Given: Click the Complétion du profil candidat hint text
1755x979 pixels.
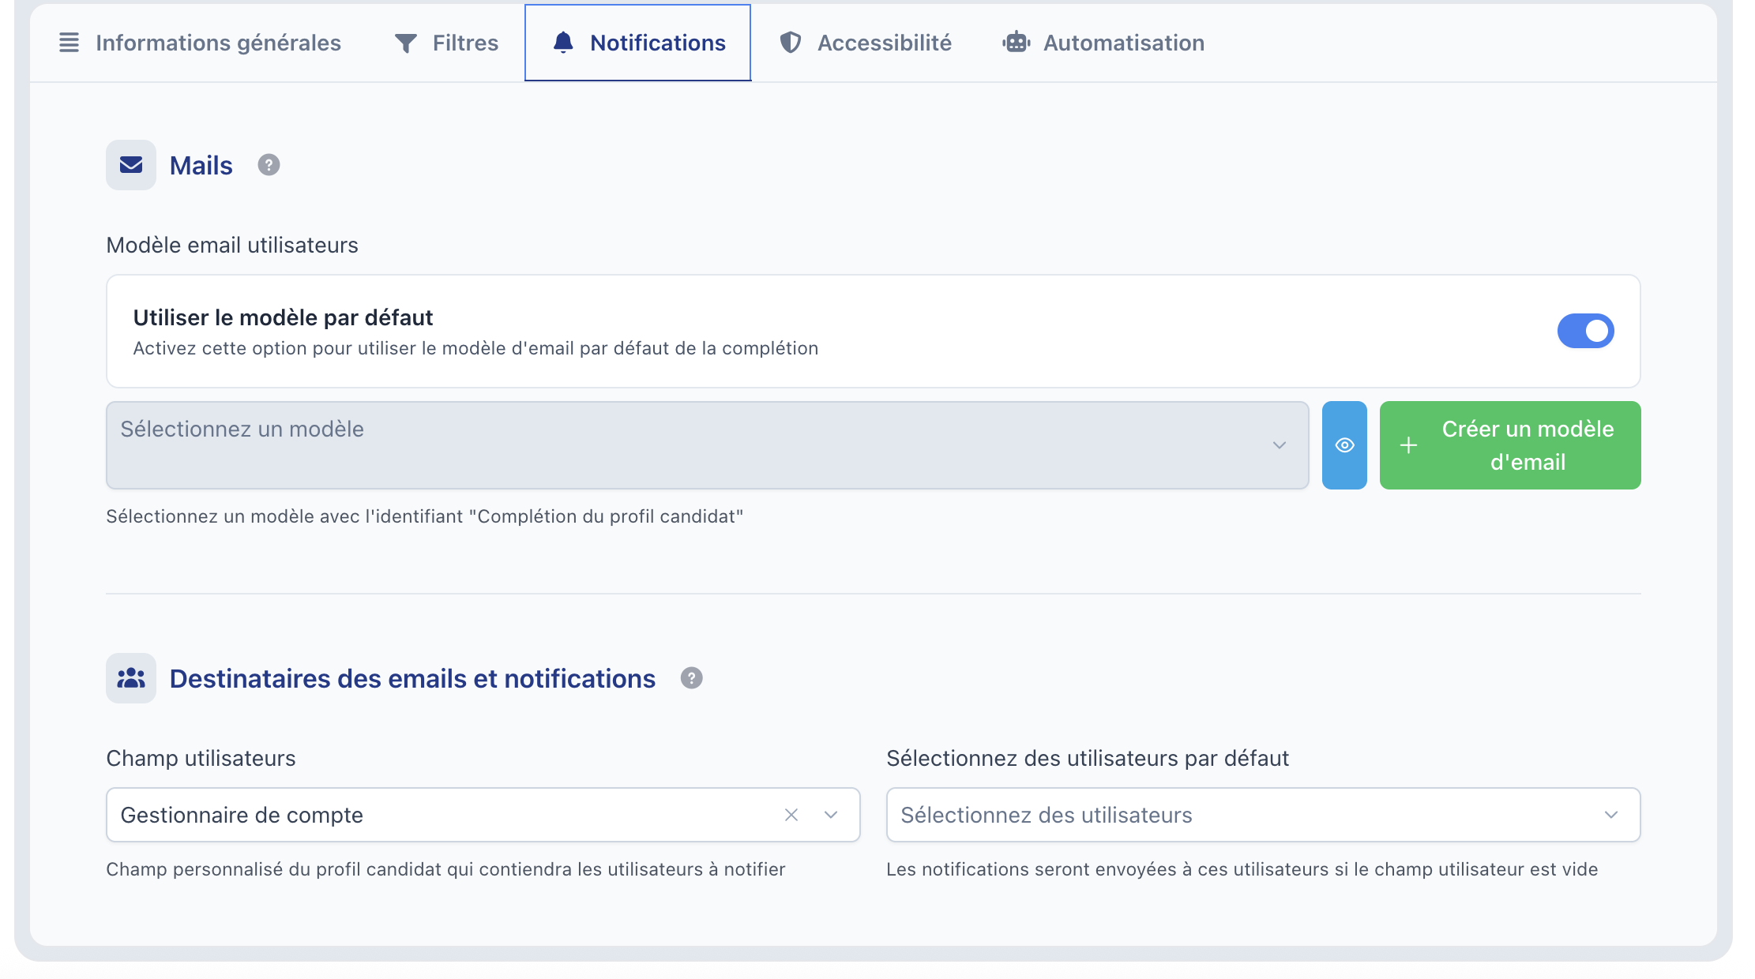Looking at the screenshot, I should pos(425,516).
